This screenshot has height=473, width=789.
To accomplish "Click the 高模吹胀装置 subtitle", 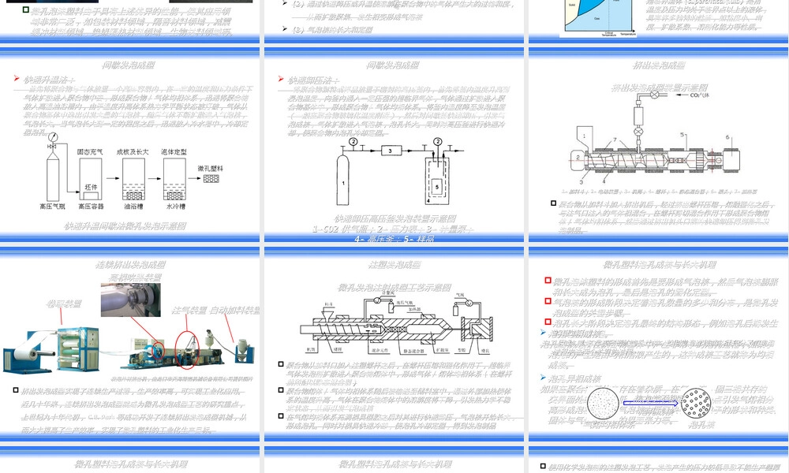I will (x=136, y=277).
